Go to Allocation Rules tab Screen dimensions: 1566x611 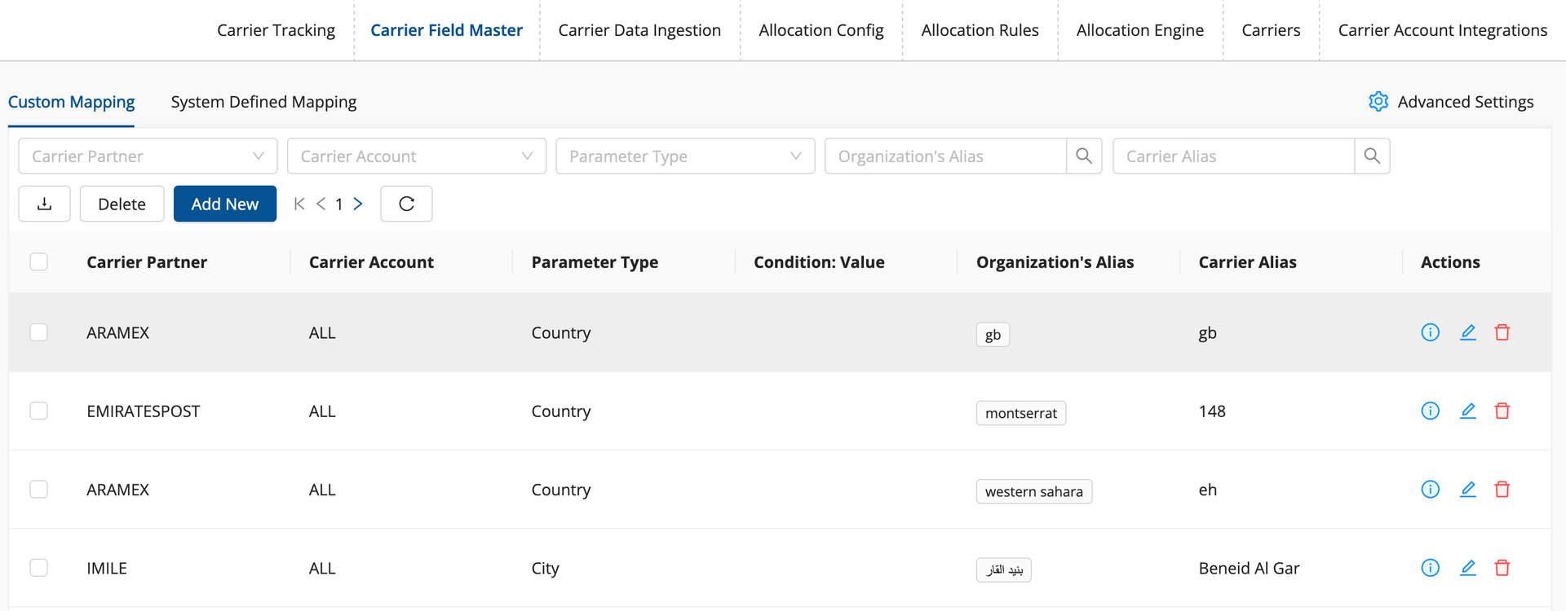click(x=980, y=30)
